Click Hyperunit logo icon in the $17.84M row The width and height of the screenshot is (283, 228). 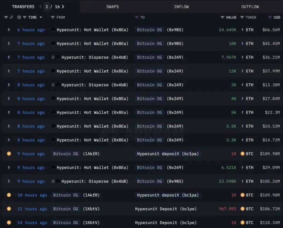53,98
